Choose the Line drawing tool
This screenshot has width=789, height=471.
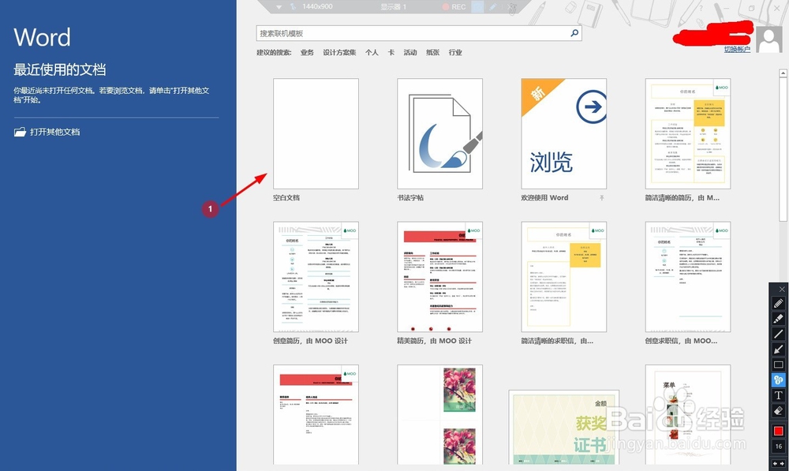(779, 334)
